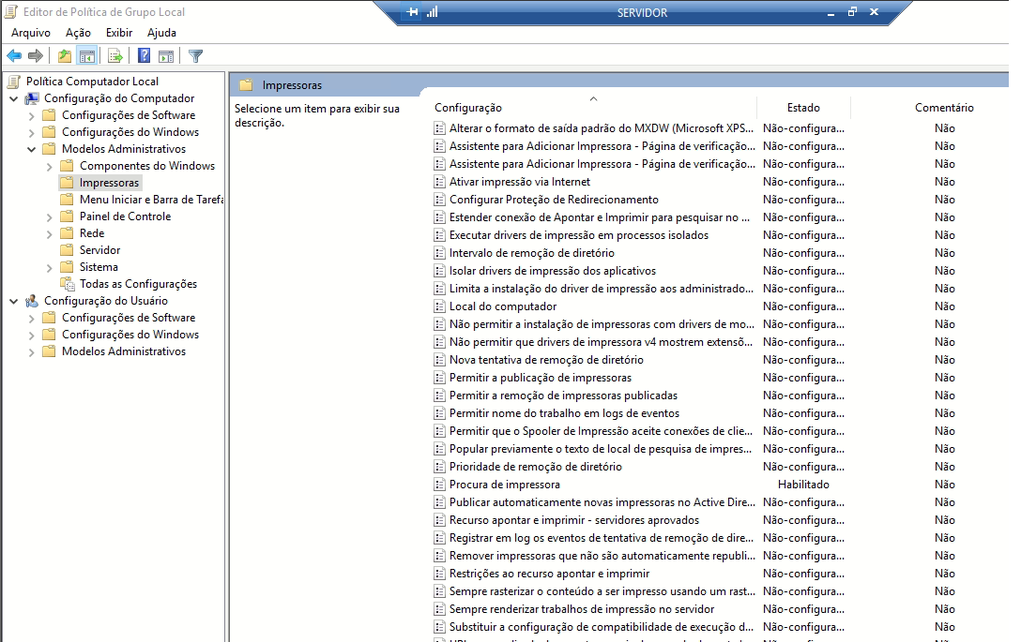The height and width of the screenshot is (642, 1021).
Task: Select Recurso apontar e imprimir - servidores aprovados
Action: pyautogui.click(x=573, y=520)
